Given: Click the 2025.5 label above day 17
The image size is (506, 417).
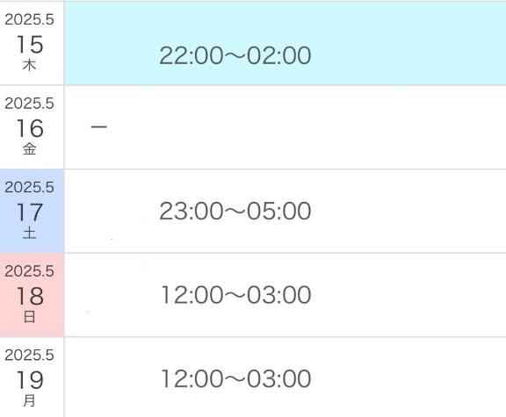Looking at the screenshot, I should click(x=29, y=187).
